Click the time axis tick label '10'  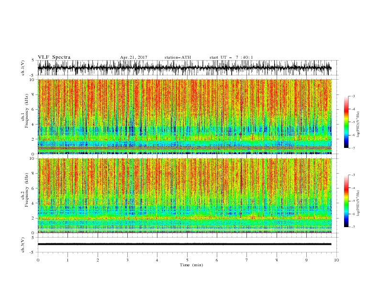point(336,260)
